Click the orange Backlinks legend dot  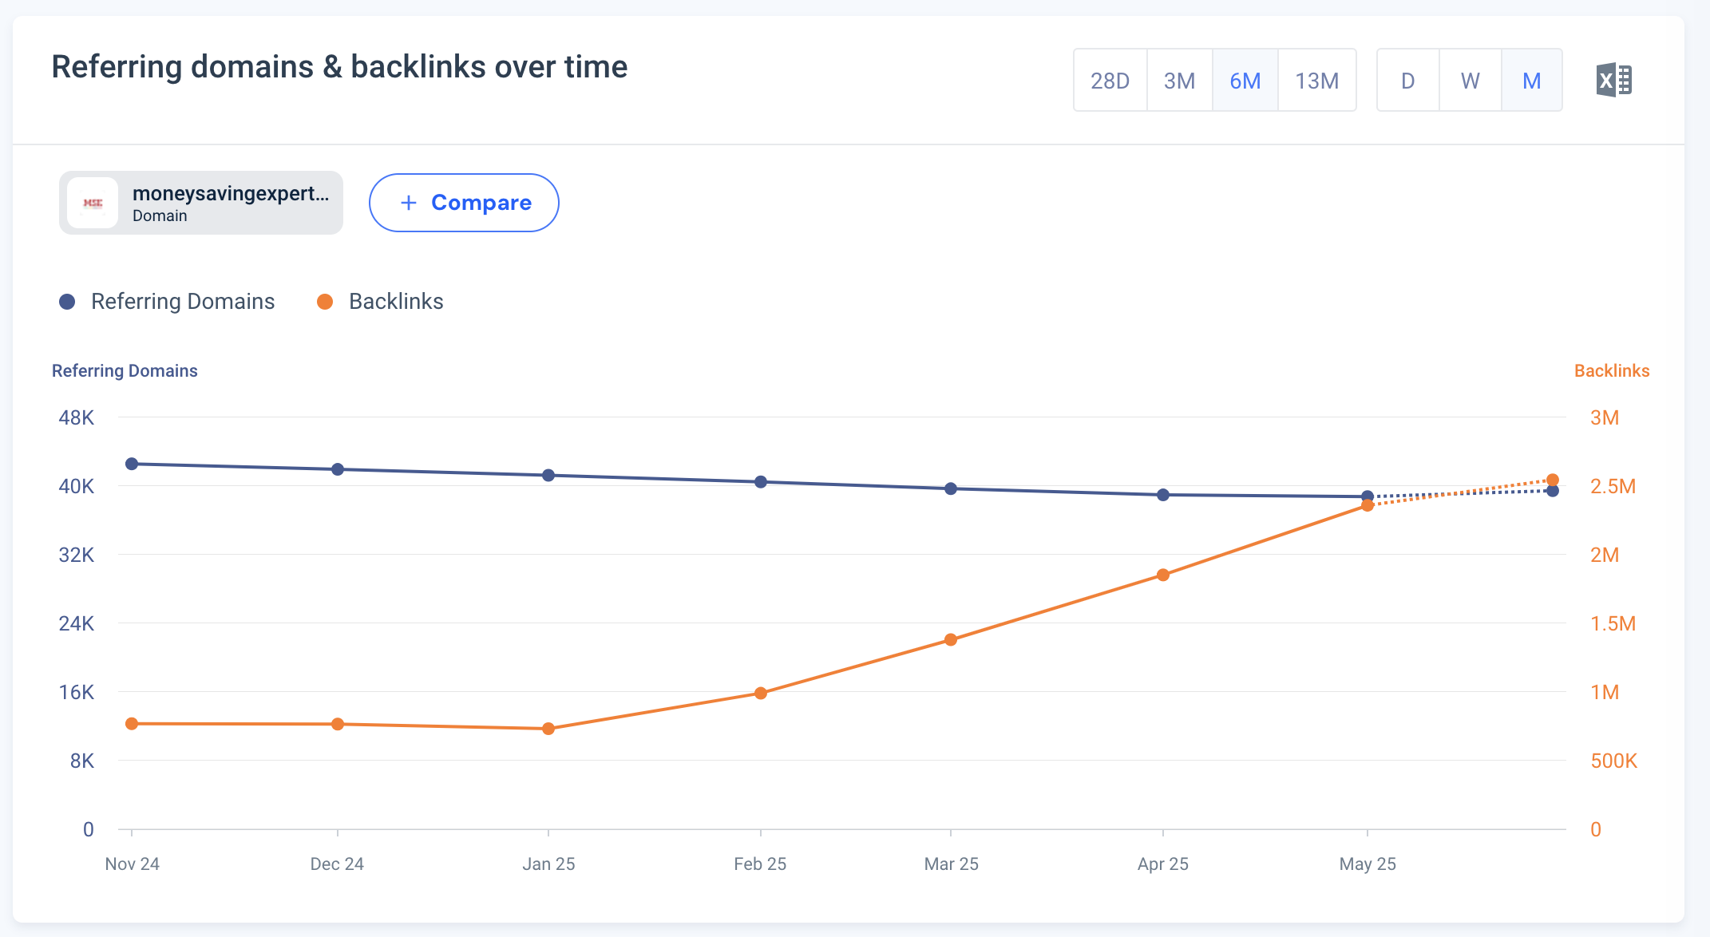coord(325,301)
